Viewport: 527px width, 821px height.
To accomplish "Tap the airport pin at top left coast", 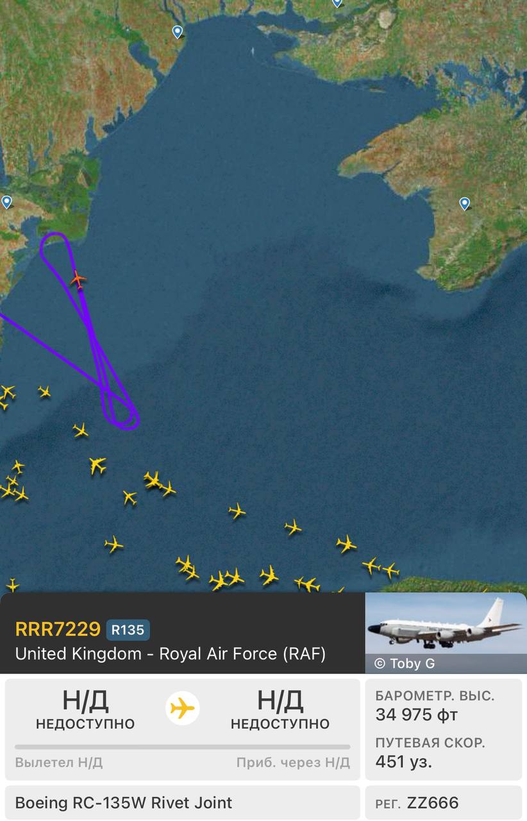I will [x=178, y=31].
